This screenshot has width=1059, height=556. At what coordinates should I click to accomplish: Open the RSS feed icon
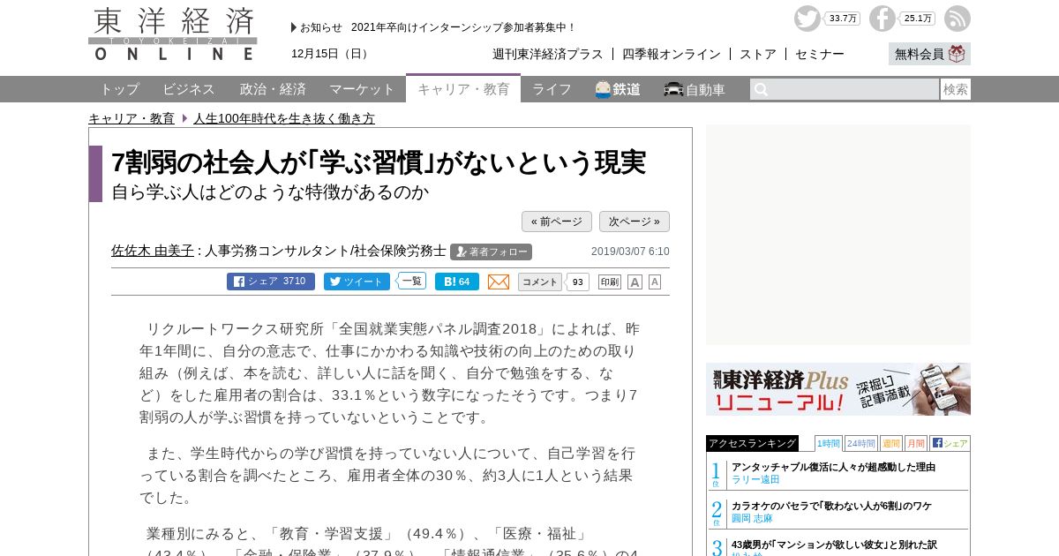point(958,19)
